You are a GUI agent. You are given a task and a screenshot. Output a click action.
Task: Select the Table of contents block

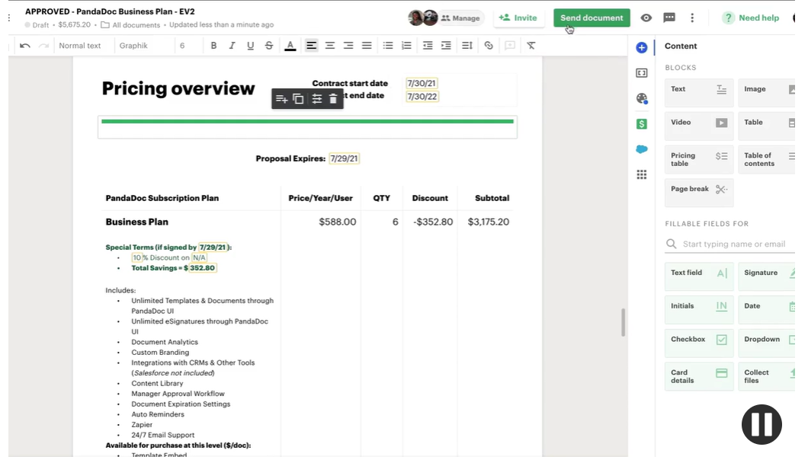tap(767, 159)
